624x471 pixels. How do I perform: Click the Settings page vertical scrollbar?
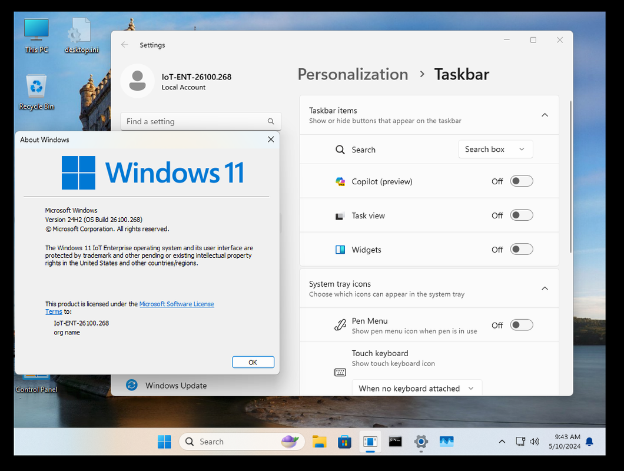[x=570, y=177]
